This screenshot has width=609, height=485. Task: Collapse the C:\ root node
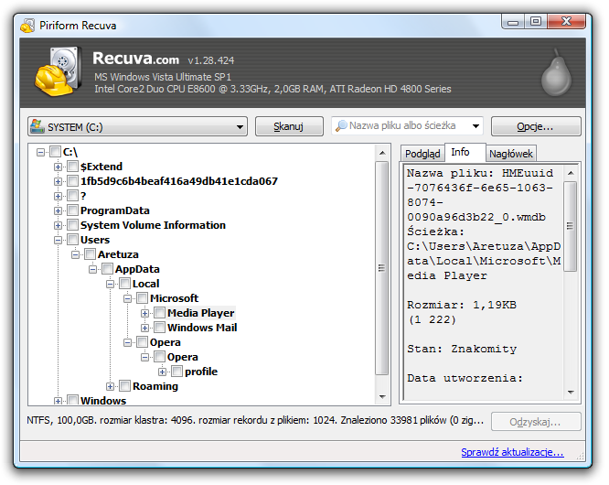point(40,152)
